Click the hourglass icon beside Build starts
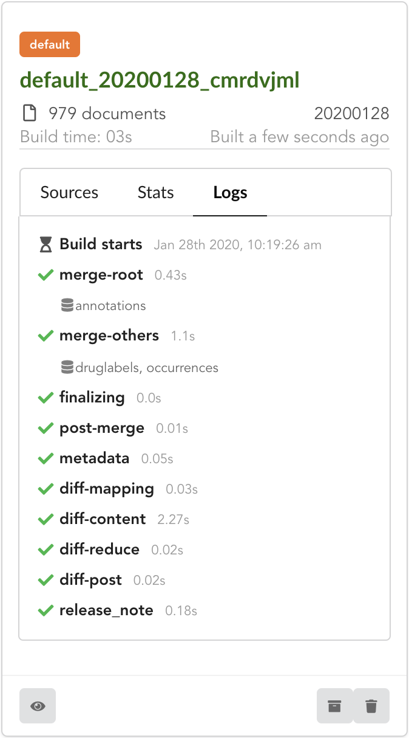The height and width of the screenshot is (738, 409). 46,244
